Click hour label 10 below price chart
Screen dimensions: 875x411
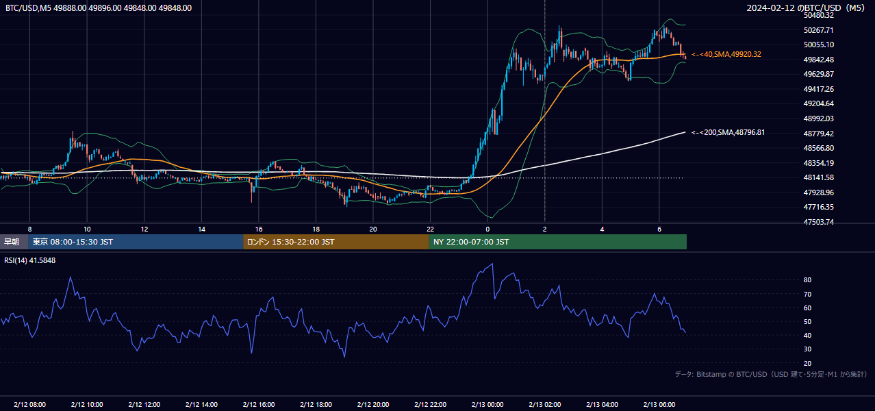(x=87, y=229)
